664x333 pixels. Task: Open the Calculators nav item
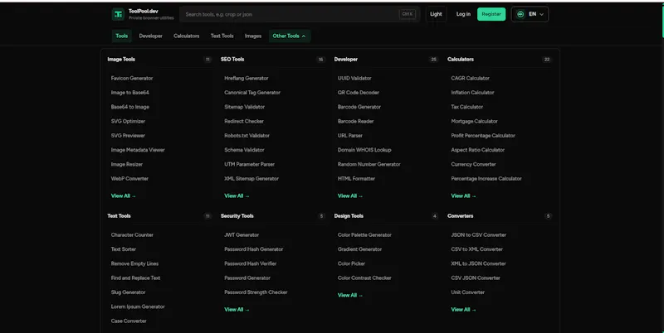click(x=186, y=36)
